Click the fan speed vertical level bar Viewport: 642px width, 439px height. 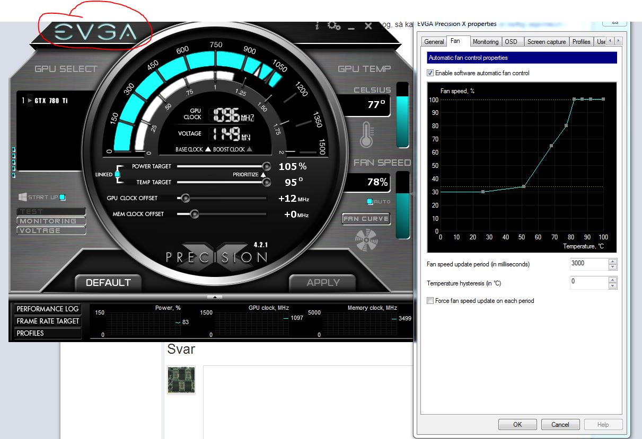pyautogui.click(x=403, y=204)
